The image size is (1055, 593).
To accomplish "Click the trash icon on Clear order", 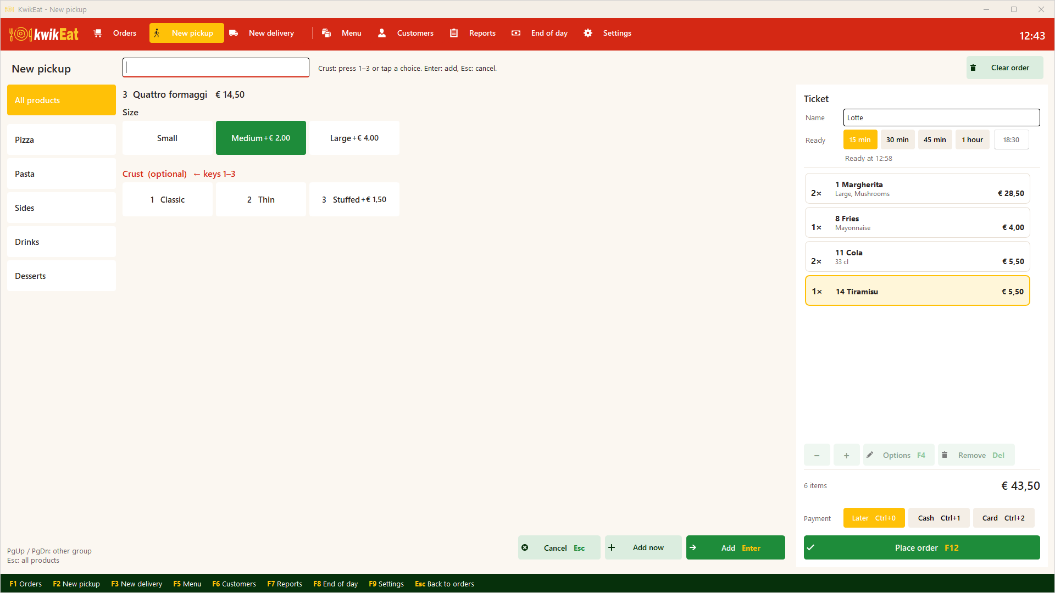I will coord(973,68).
